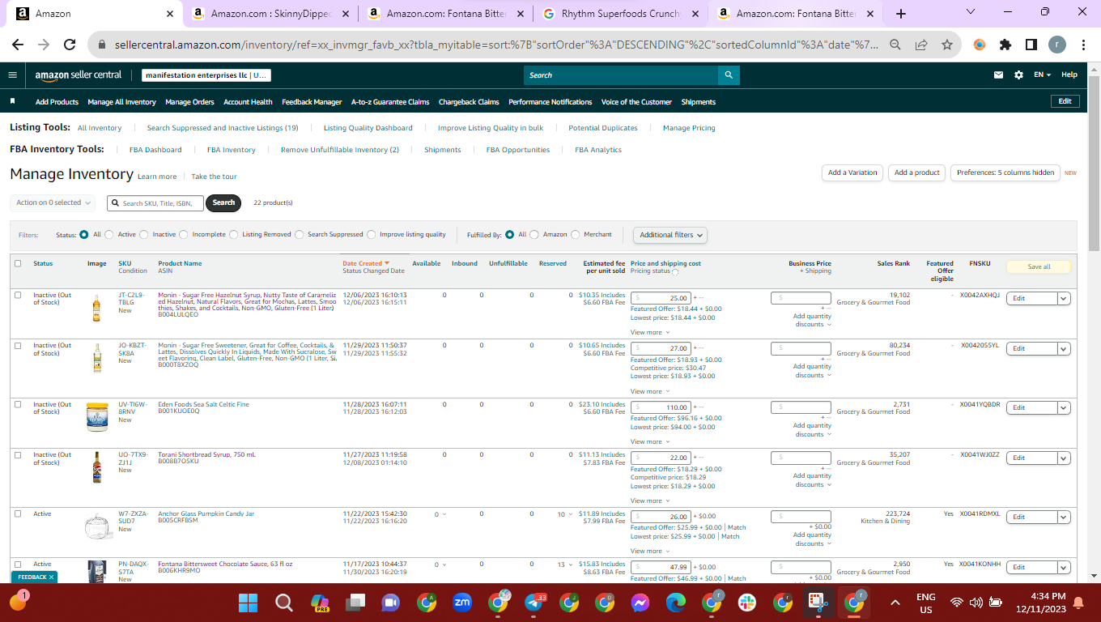Bookmark this page with the star icon
Viewport: 1101px width, 622px height.
click(947, 45)
